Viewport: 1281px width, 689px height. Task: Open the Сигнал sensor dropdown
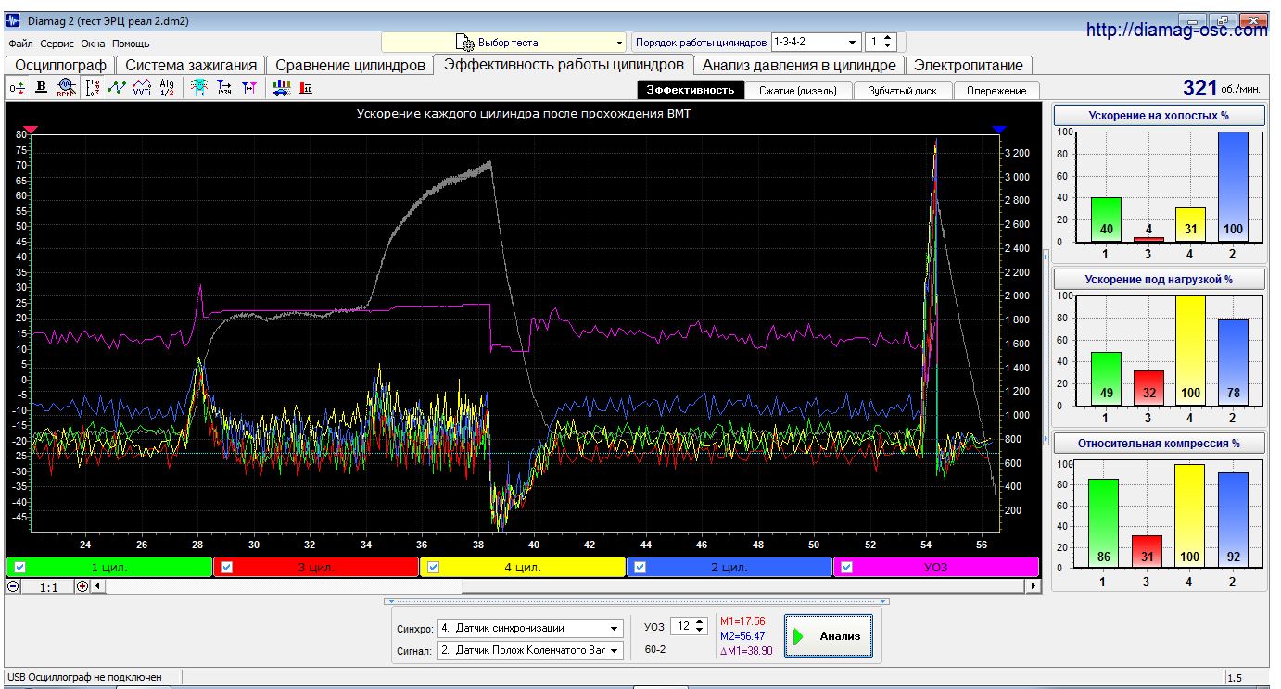530,650
